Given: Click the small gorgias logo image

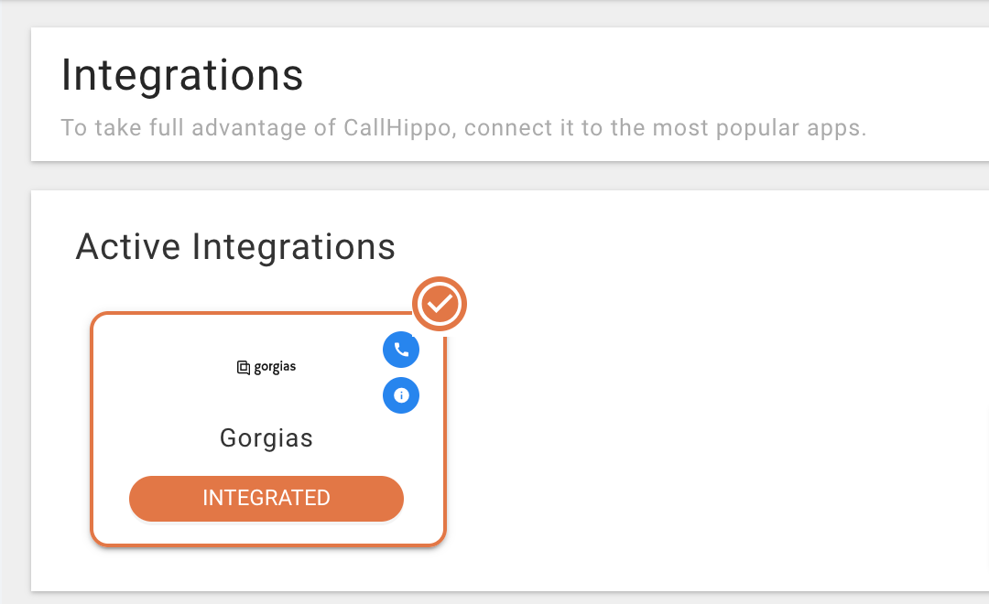Looking at the screenshot, I should pos(266,367).
